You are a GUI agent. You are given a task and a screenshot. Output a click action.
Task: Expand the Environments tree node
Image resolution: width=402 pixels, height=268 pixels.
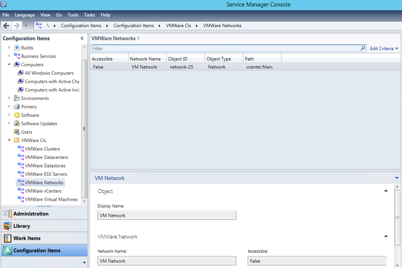point(9,98)
